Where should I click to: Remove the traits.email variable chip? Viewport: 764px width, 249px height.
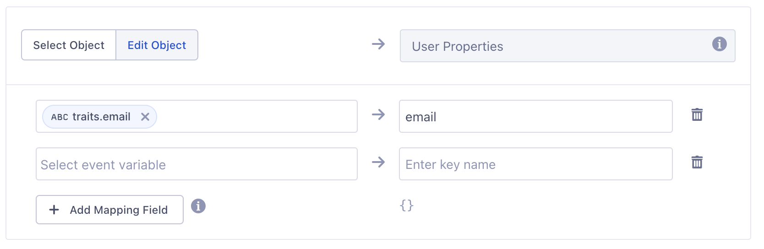(145, 117)
